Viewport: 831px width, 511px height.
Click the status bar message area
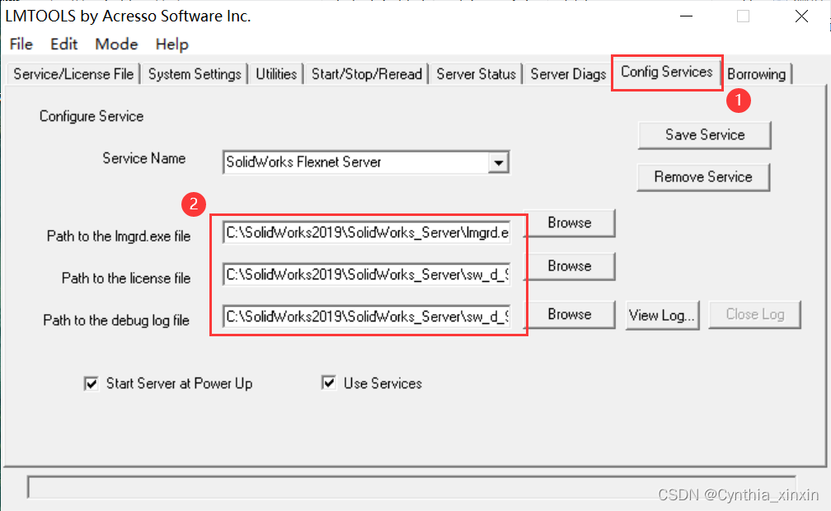pyautogui.click(x=411, y=486)
